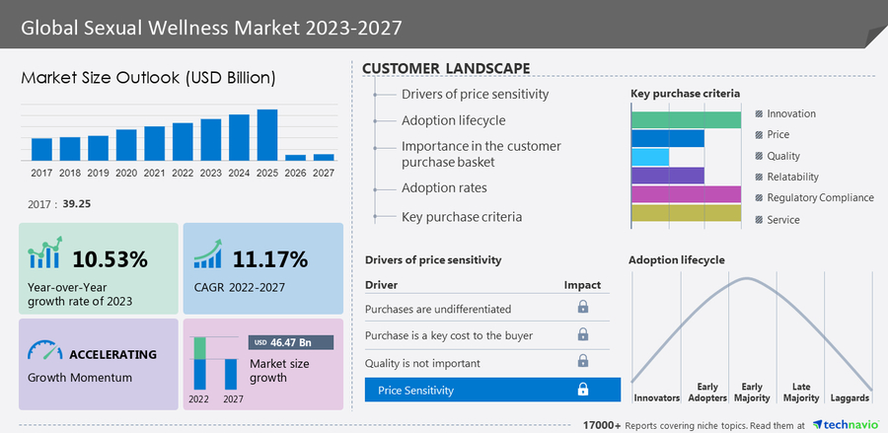Select the highlighted Price Sensitivity row
The image size is (888, 433).
point(491,391)
